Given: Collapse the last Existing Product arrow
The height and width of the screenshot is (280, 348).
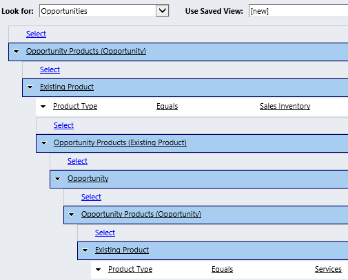Looking at the screenshot, I should click(x=85, y=250).
